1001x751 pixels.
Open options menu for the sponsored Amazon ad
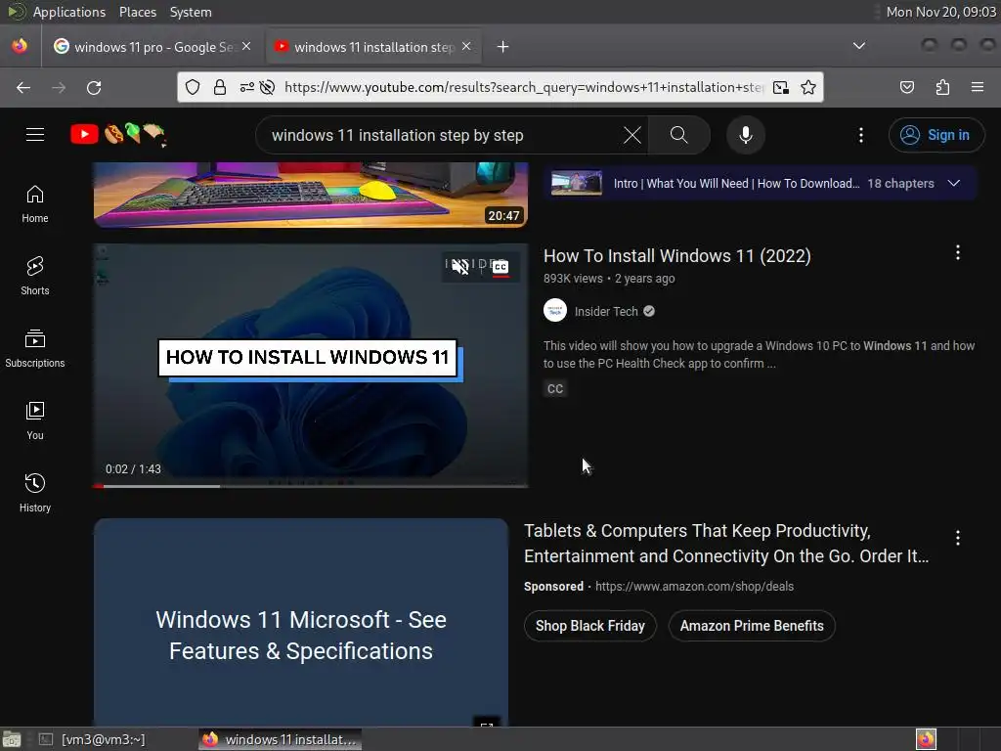pyautogui.click(x=958, y=538)
